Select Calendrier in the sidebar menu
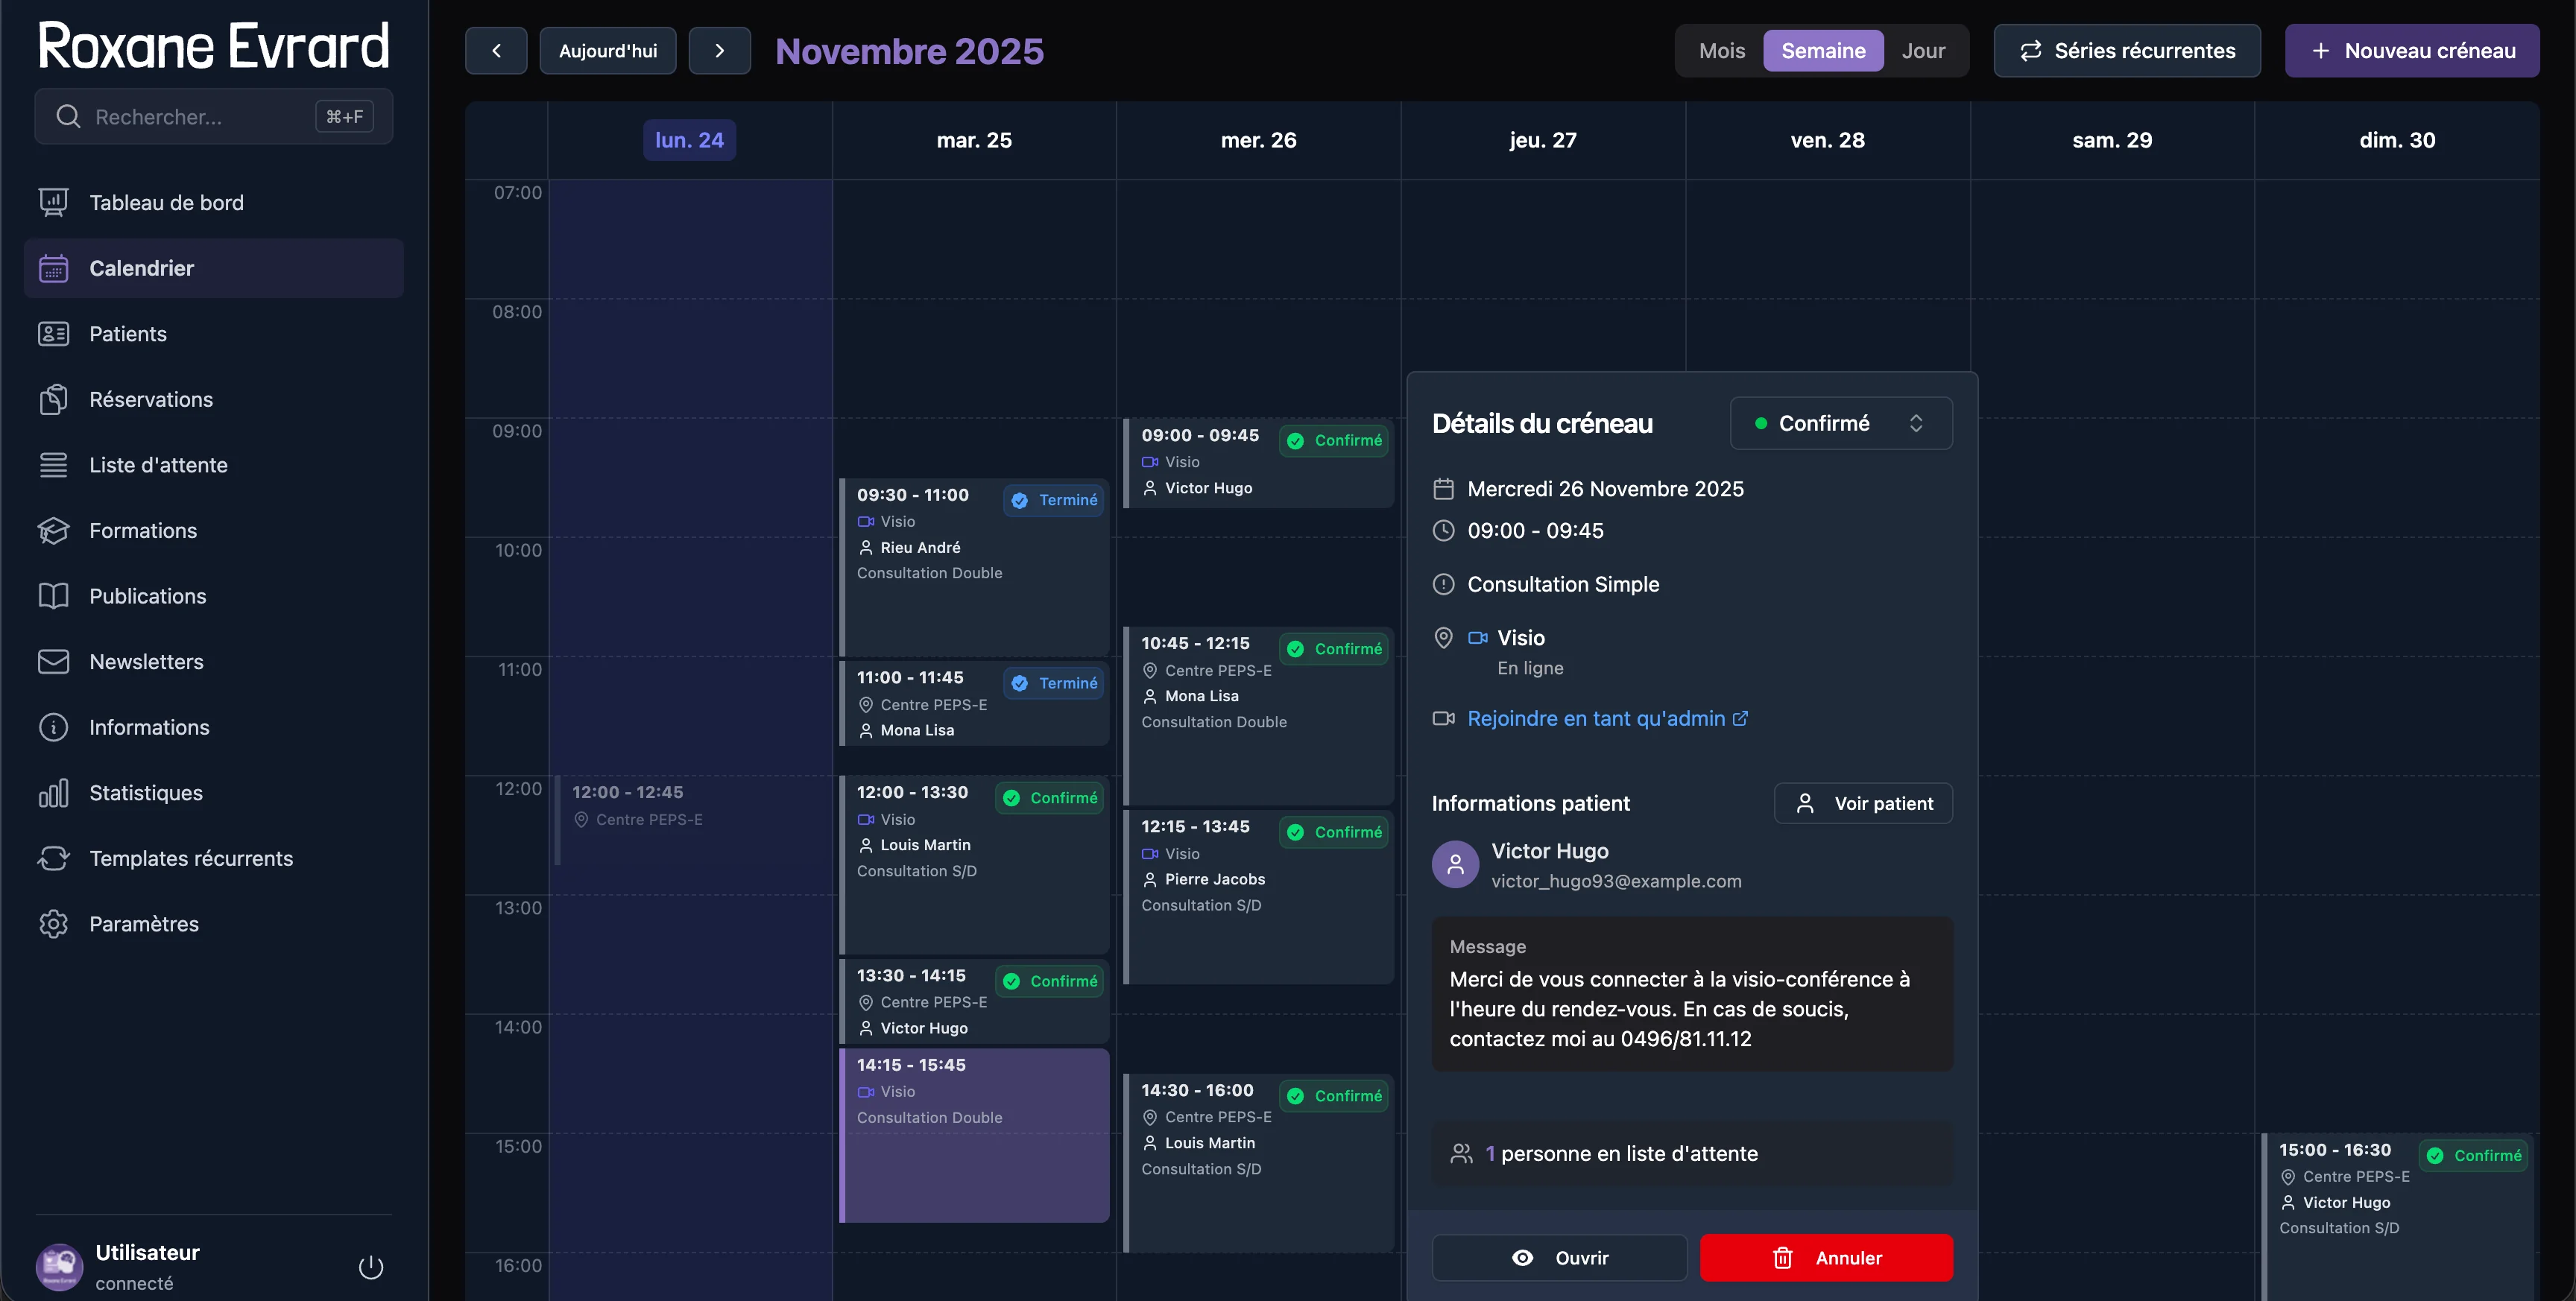This screenshot has width=2576, height=1301. point(140,268)
